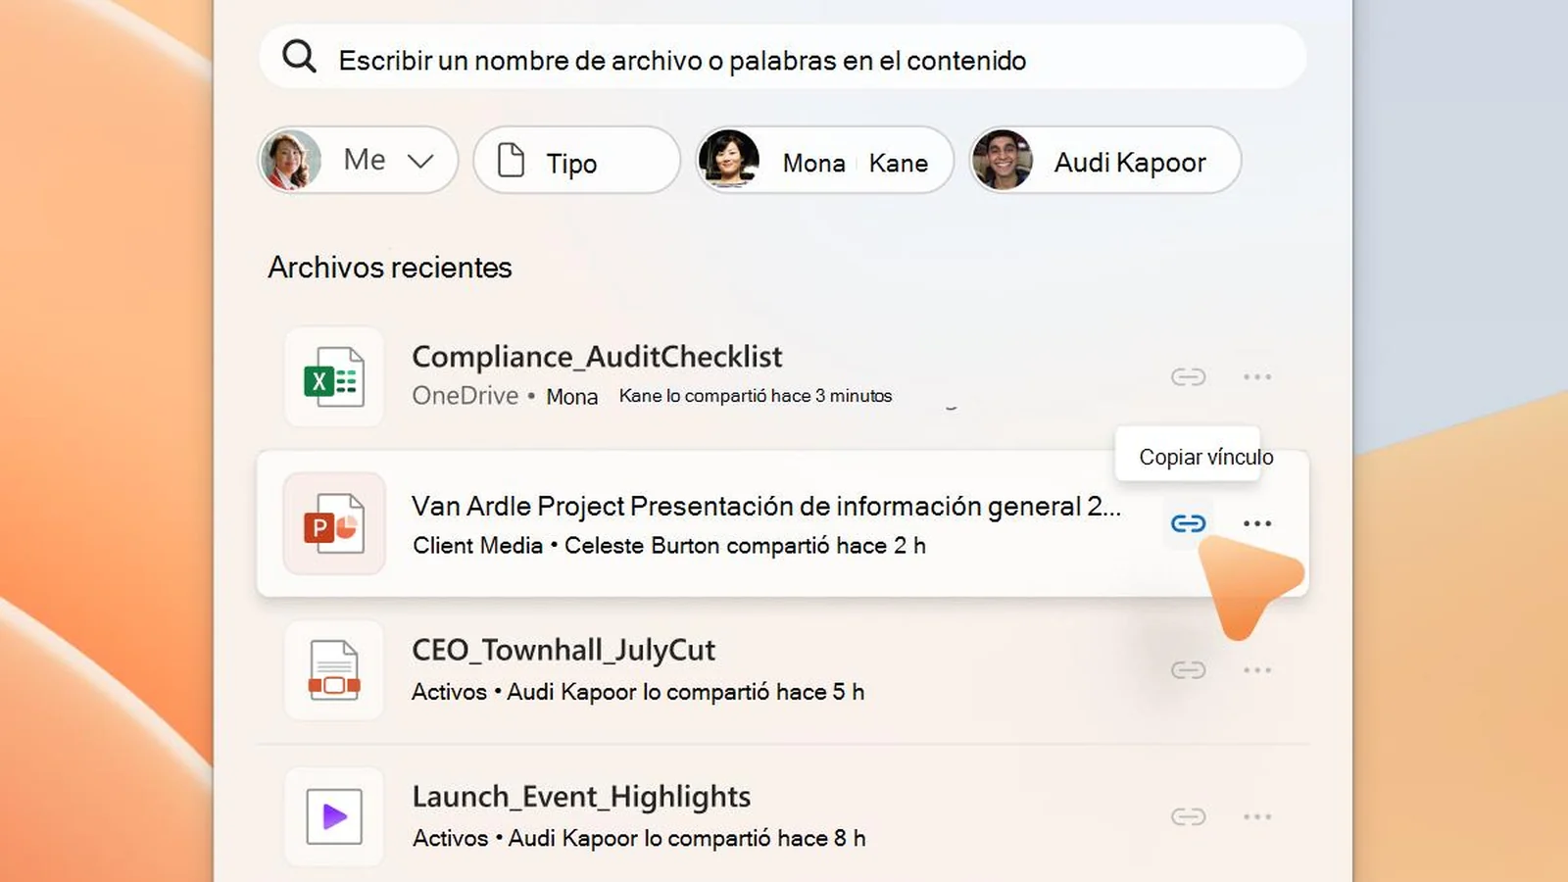The image size is (1568, 882).
Task: Open the Tipo file type filter
Action: point(576,160)
